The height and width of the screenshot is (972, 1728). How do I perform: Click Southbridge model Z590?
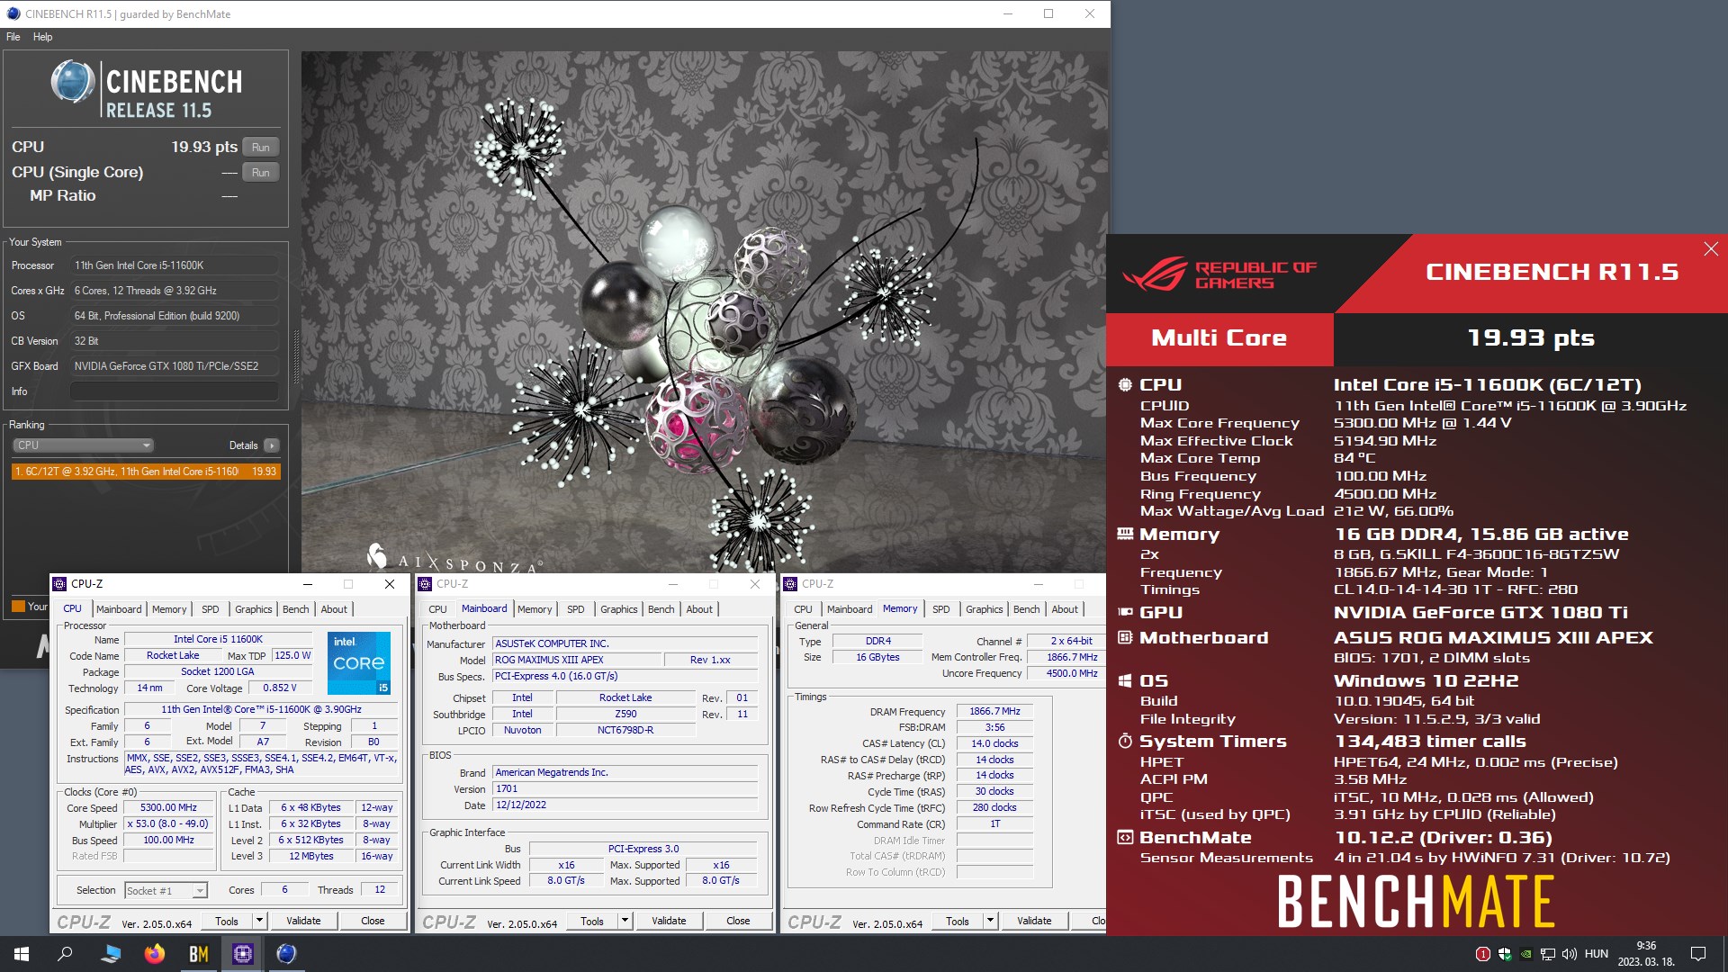(x=625, y=715)
